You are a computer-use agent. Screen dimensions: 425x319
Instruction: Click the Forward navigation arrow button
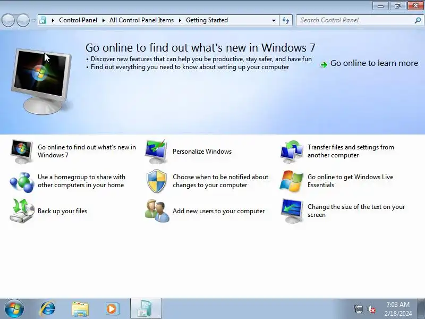click(23, 20)
